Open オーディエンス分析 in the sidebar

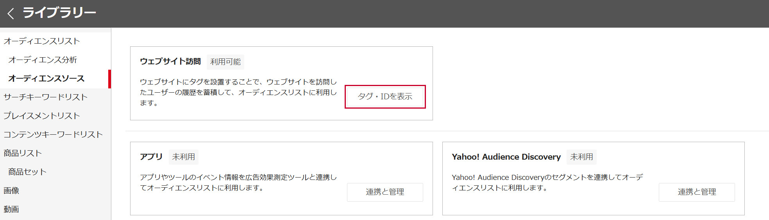pos(43,60)
